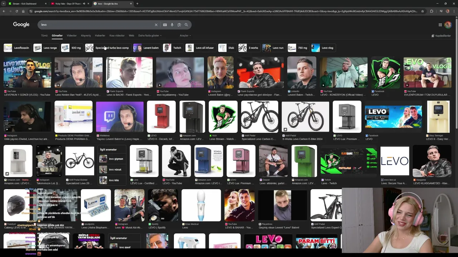Open the on-screen keyboard icon in search bar

(165, 25)
